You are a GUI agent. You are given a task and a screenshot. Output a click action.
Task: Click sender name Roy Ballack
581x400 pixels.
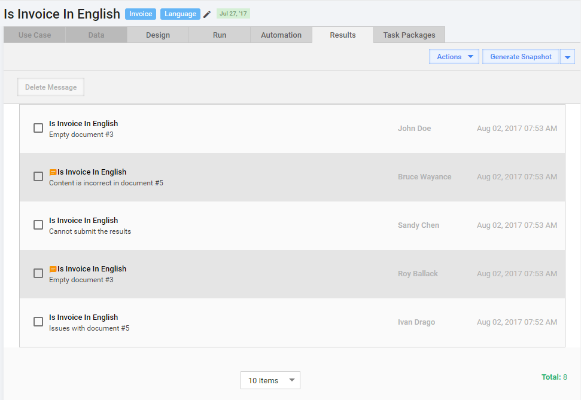418,274
